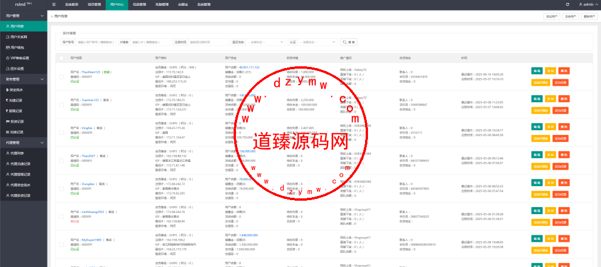Screen dimensions: 601x267
Task: Open the 认证 status dropdown
Action: pos(318,42)
